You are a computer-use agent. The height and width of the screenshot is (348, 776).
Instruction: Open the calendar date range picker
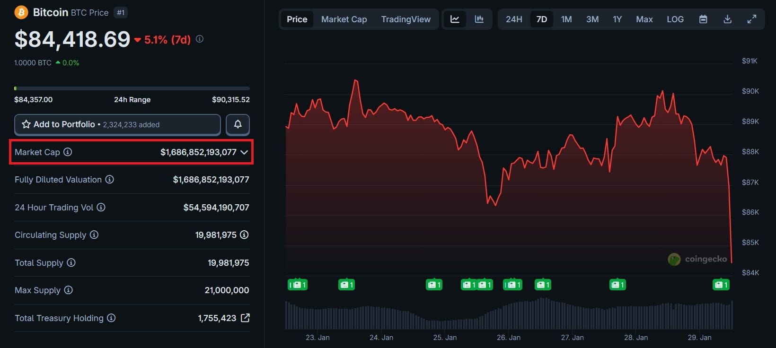pyautogui.click(x=703, y=19)
